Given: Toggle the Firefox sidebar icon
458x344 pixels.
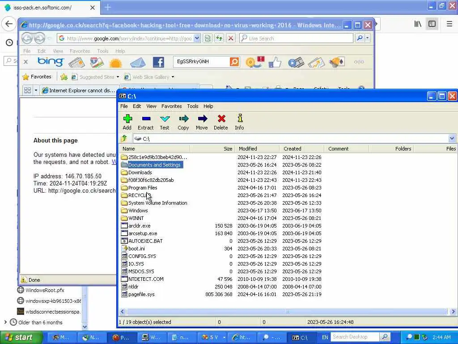Looking at the screenshot, I should [432, 24].
